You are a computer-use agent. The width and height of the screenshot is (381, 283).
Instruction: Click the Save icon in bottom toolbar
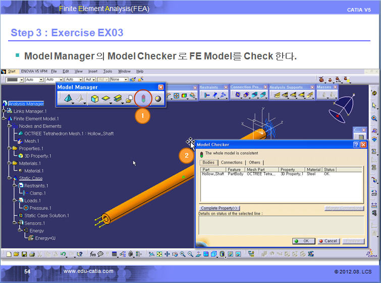pos(25,254)
